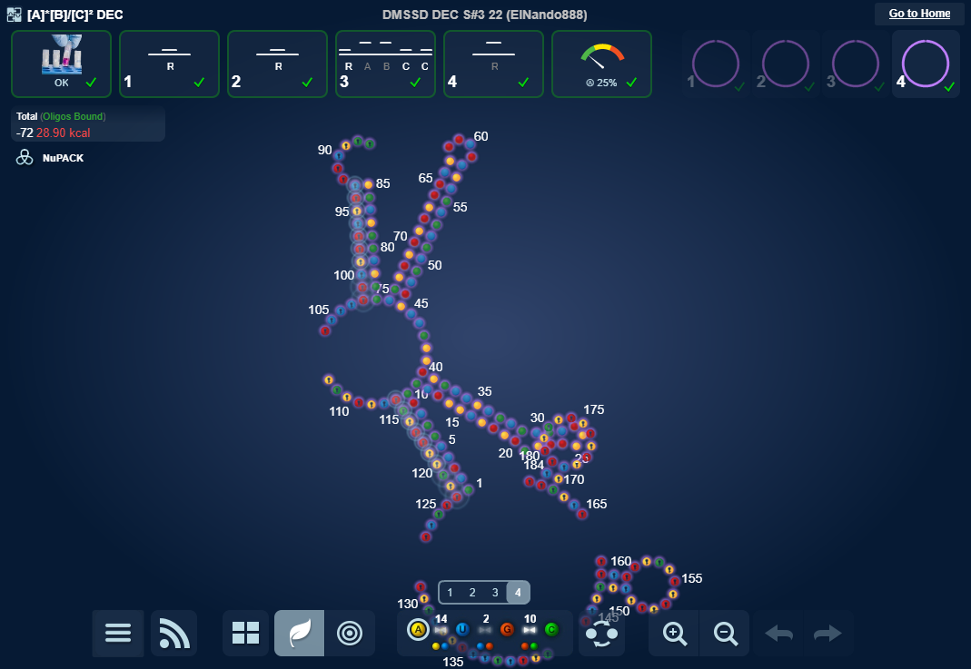Screen dimensions: 971x669
Task: Click the RSS feed style icon
Action: pos(173,633)
